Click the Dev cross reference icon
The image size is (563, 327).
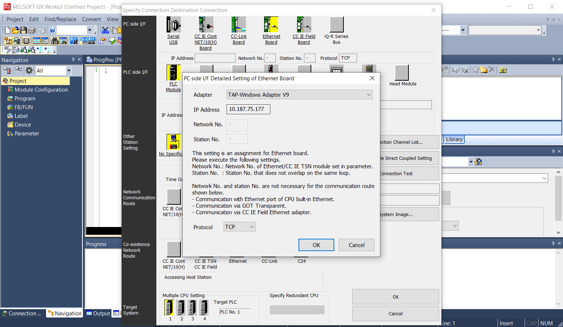click(74, 41)
